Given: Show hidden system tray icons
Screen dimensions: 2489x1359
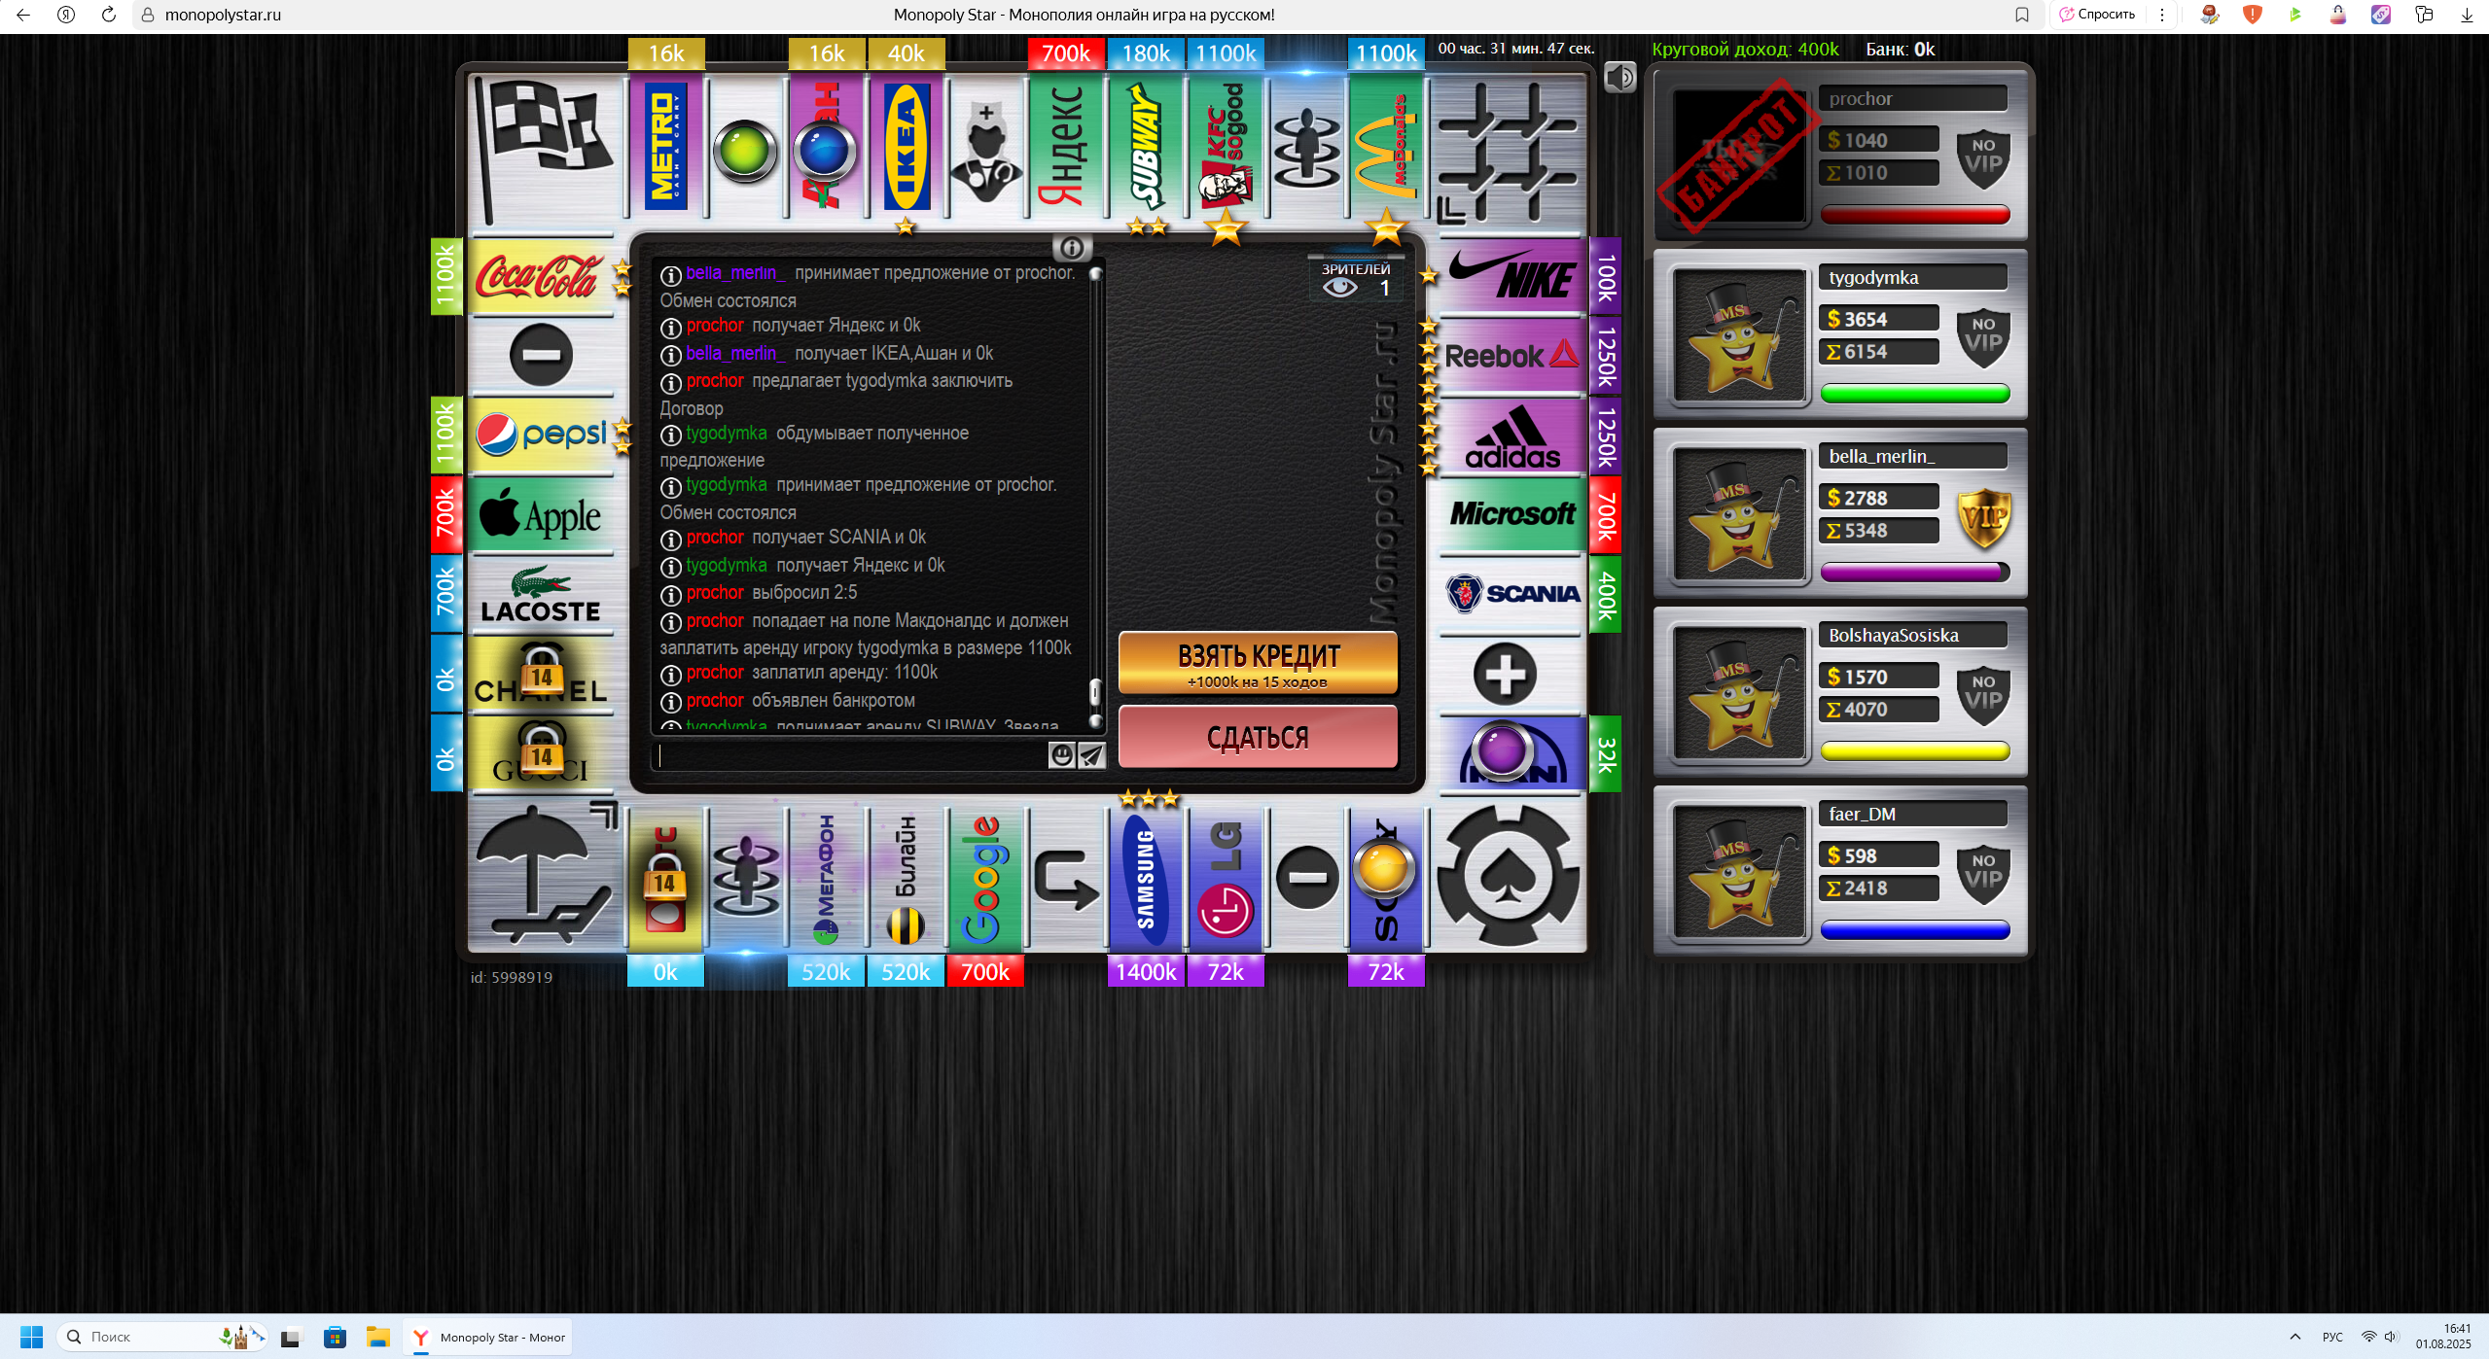Looking at the screenshot, I should (x=2294, y=1337).
